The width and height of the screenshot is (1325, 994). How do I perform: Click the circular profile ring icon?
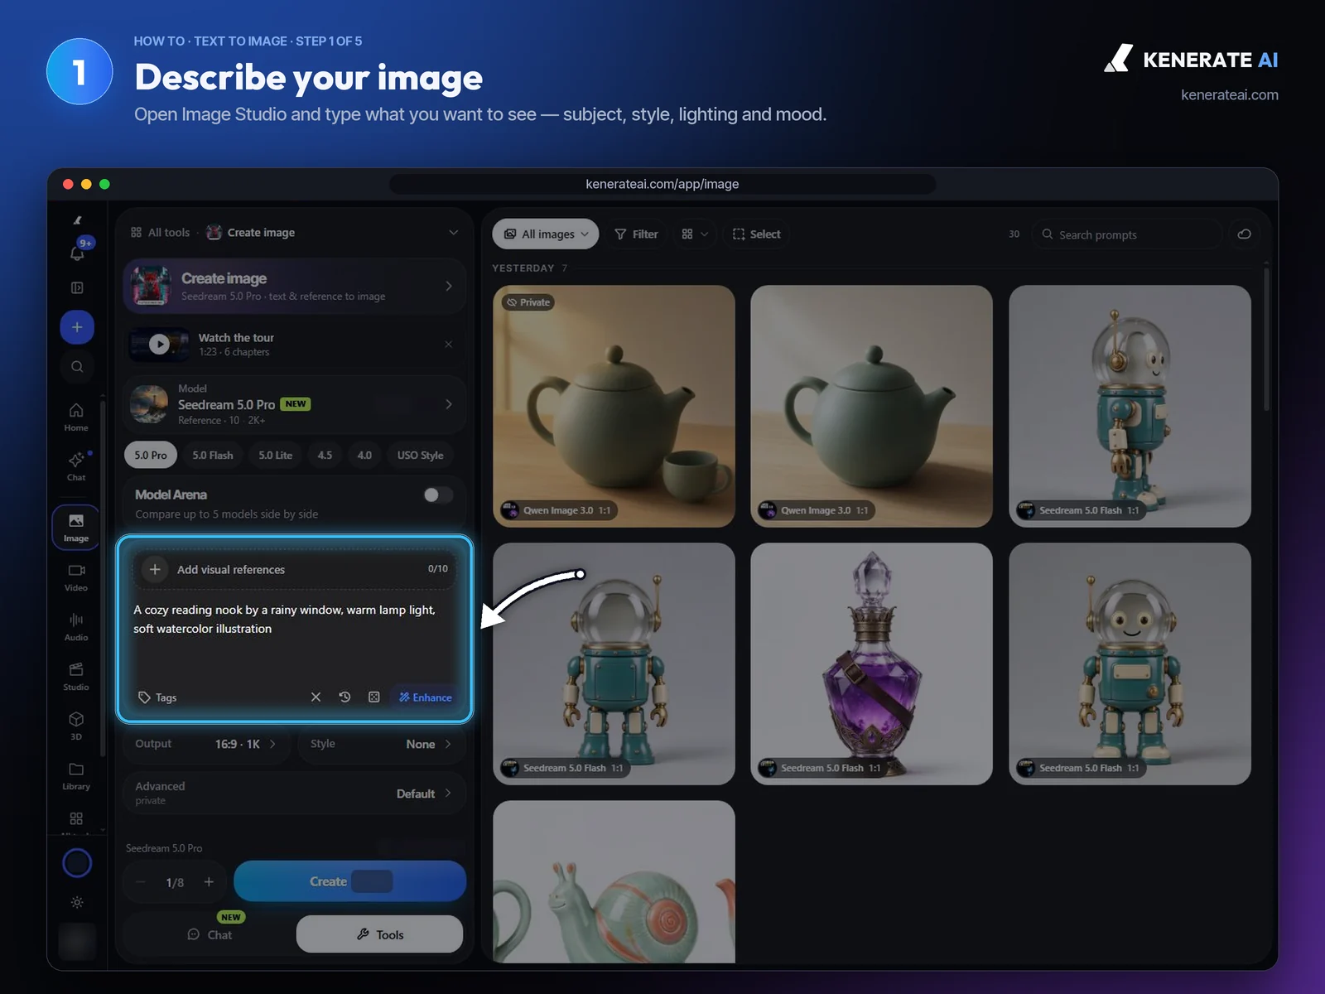click(77, 863)
